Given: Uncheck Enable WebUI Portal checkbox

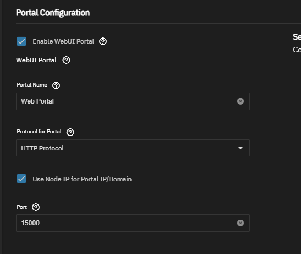Looking at the screenshot, I should (21, 41).
